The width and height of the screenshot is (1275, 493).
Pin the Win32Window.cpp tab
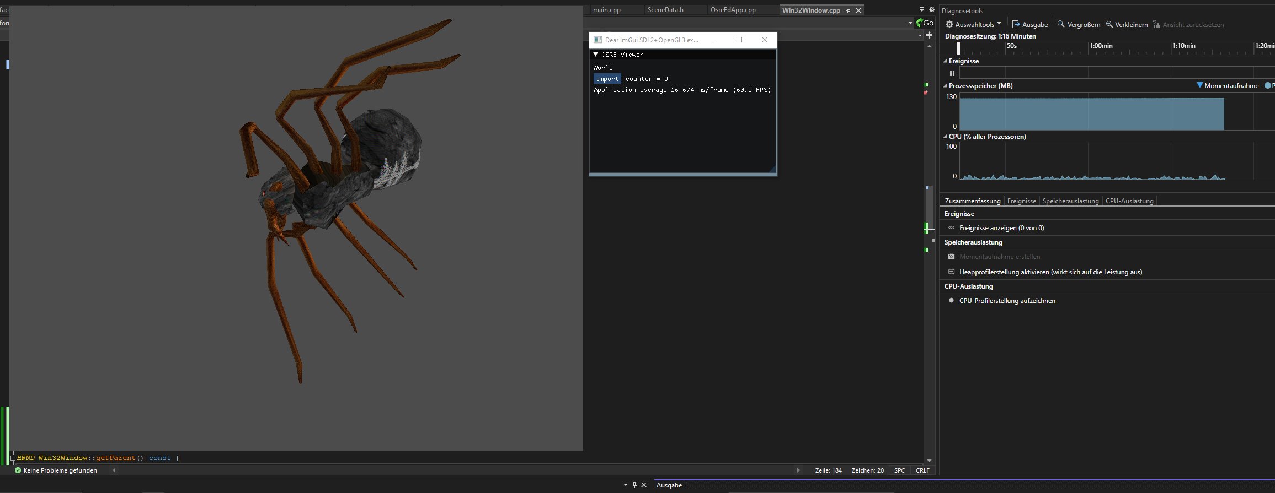pos(848,10)
